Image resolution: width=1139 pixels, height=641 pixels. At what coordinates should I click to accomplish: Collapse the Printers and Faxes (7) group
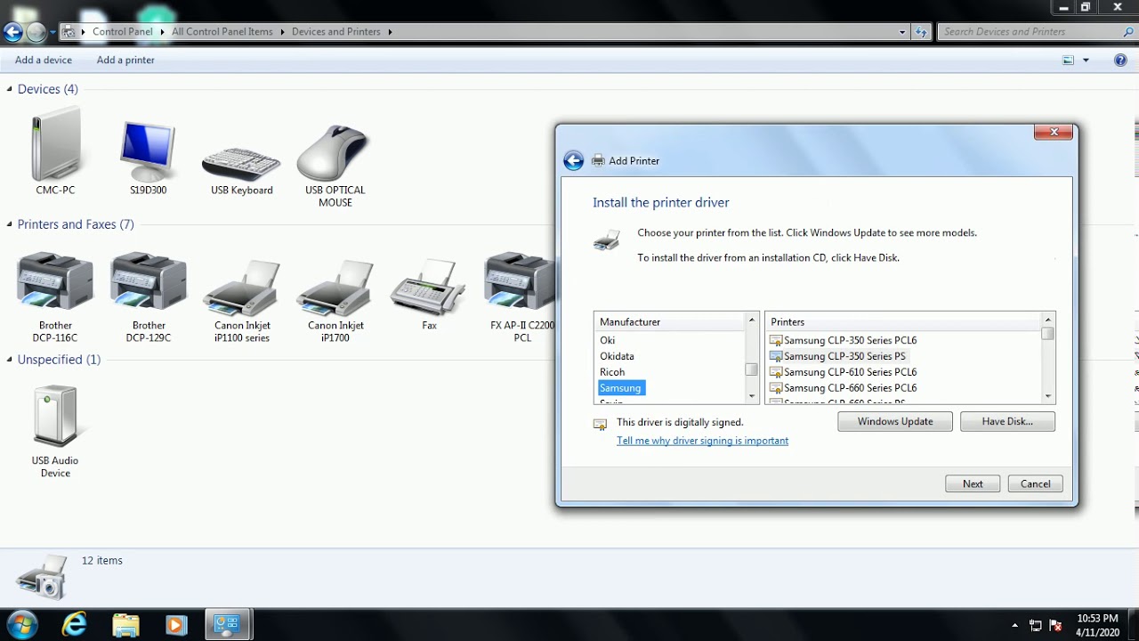click(10, 224)
